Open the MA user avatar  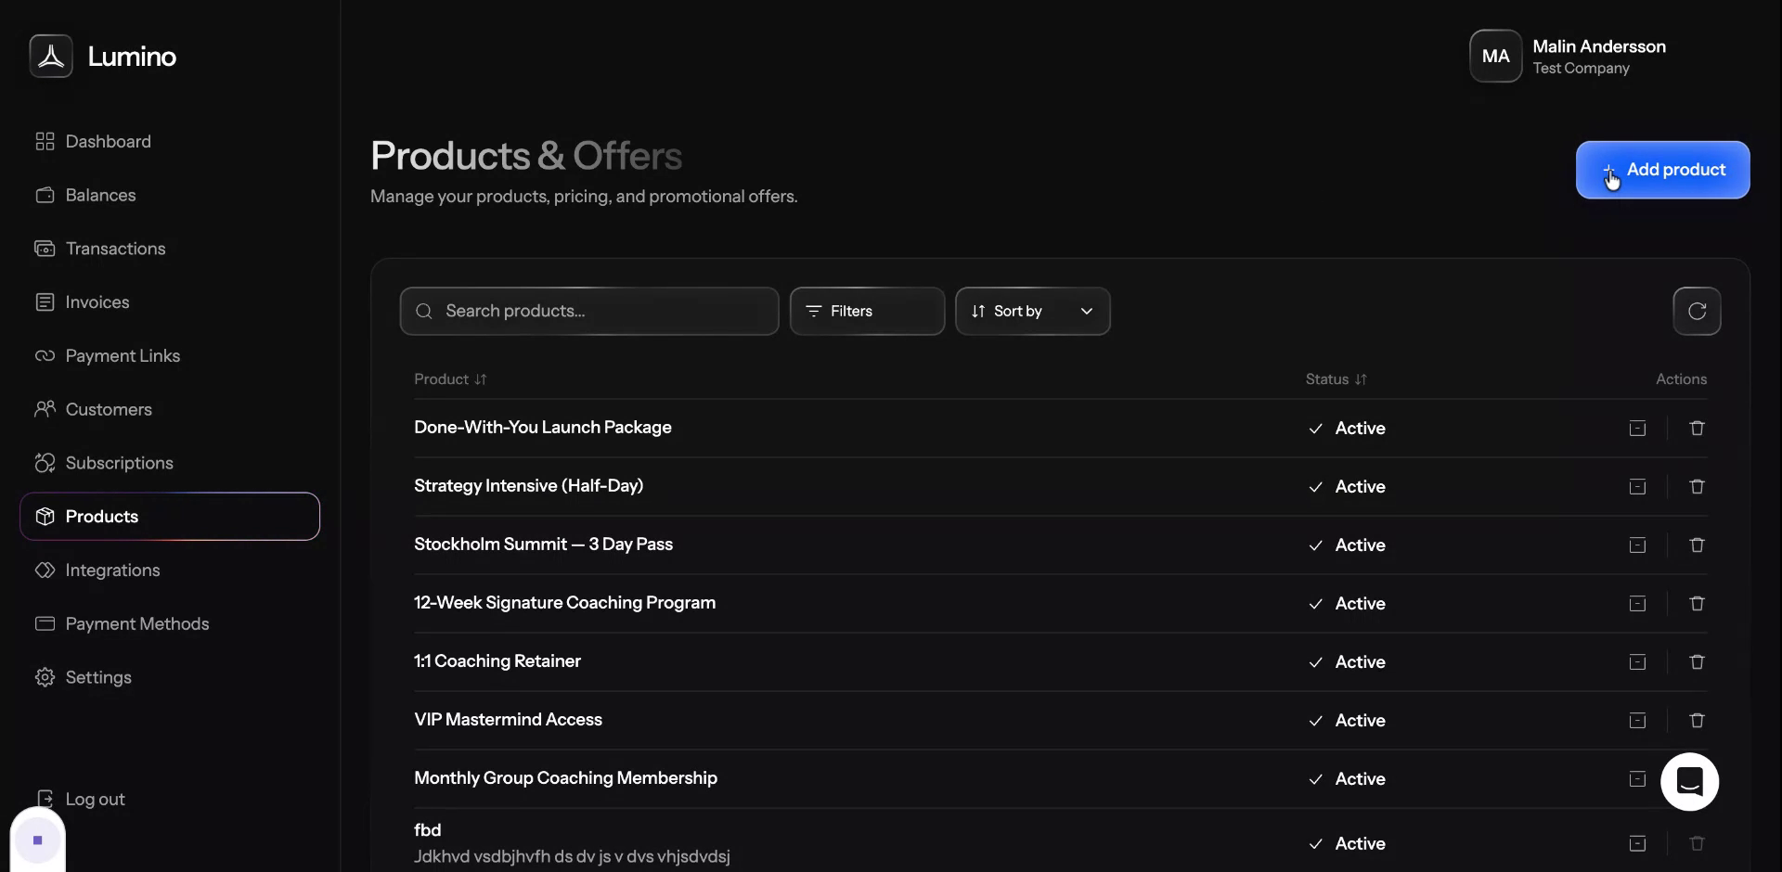[x=1495, y=56]
